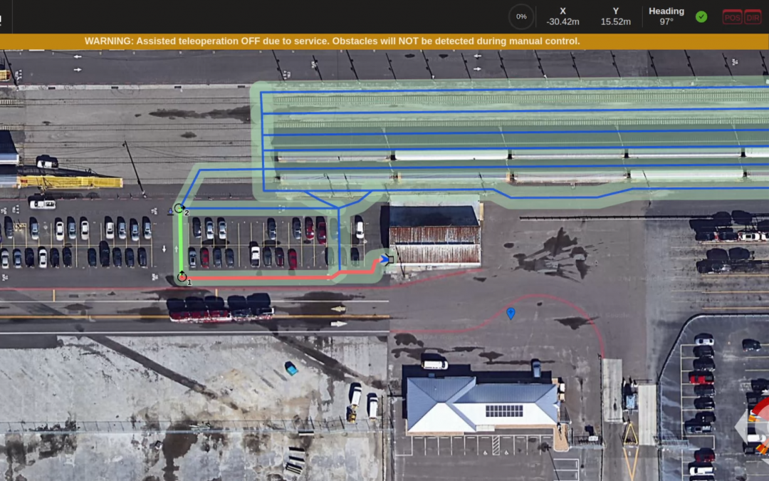769x481 pixels.
Task: Select waypoint 1 on the route
Action: [x=182, y=276]
